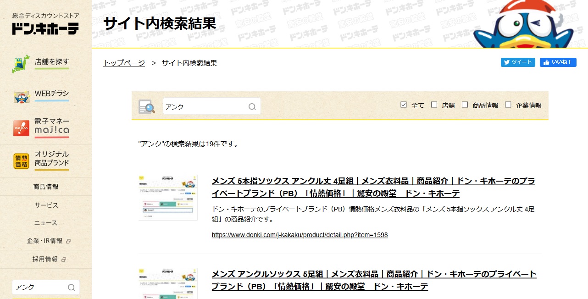This screenshot has height=299, width=588.
Task: Click external link icon beside 企業・IR情報
Action: [68, 241]
